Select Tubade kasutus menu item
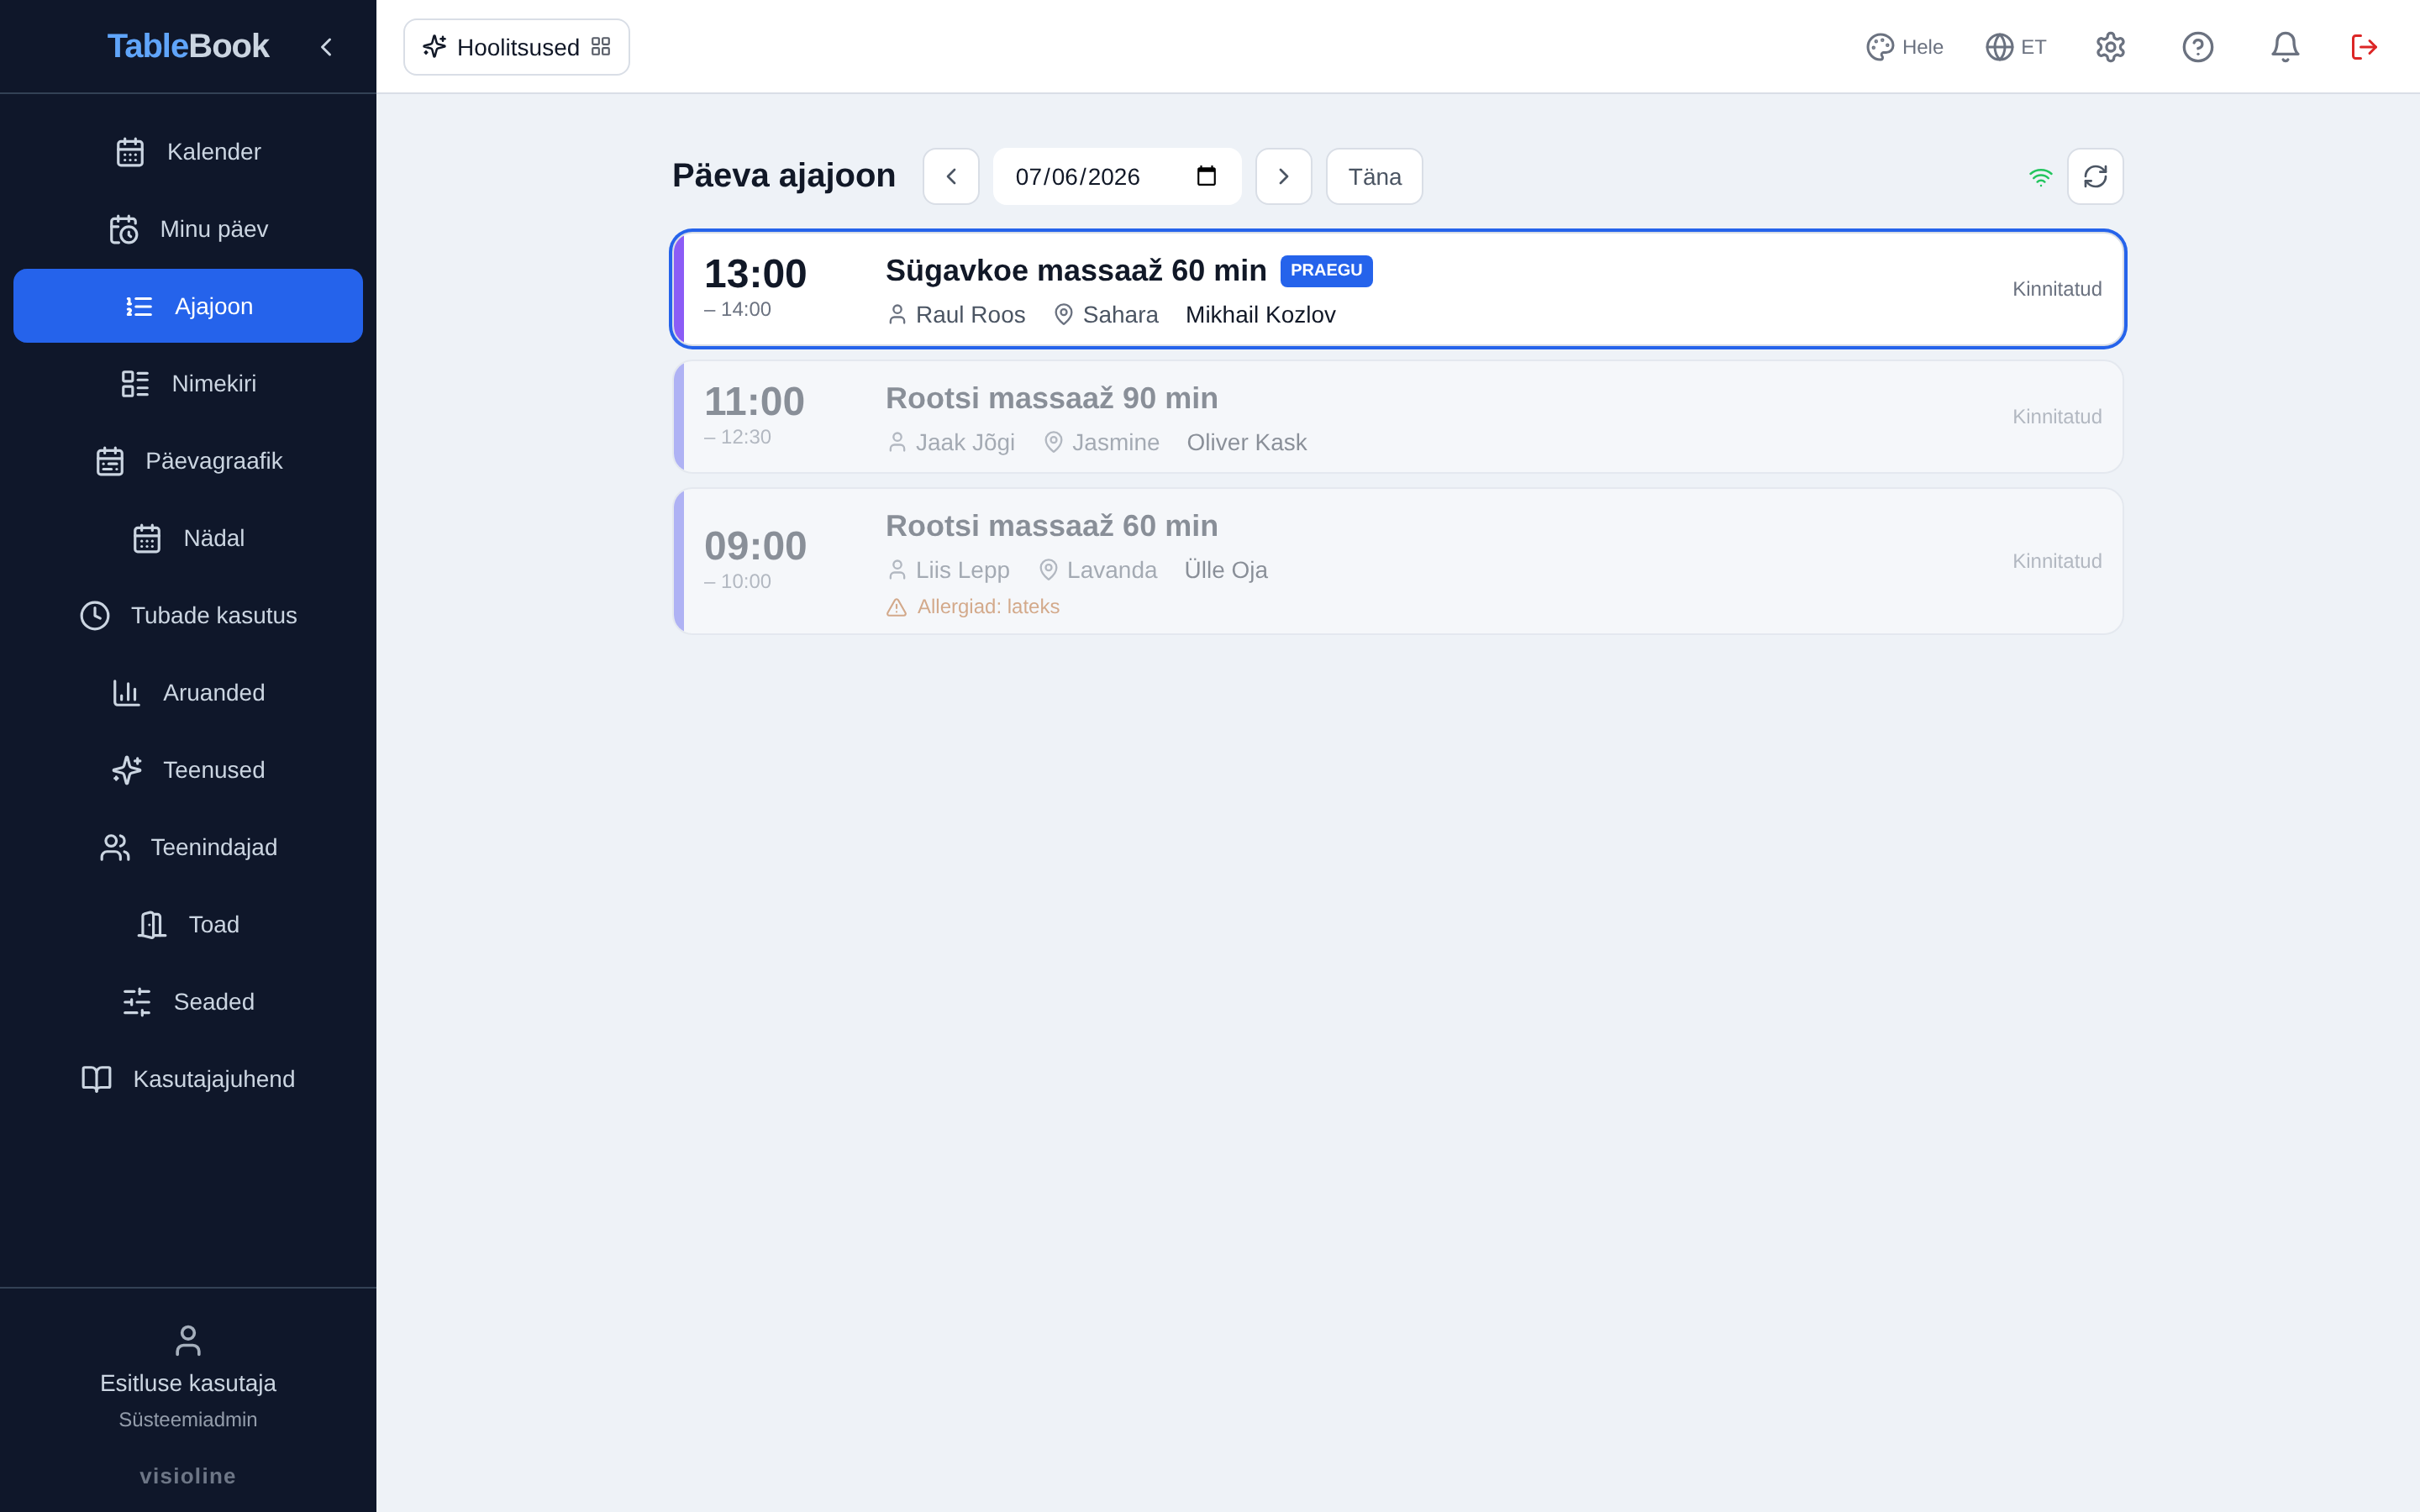Viewport: 2420px width, 1512px height. click(x=188, y=615)
